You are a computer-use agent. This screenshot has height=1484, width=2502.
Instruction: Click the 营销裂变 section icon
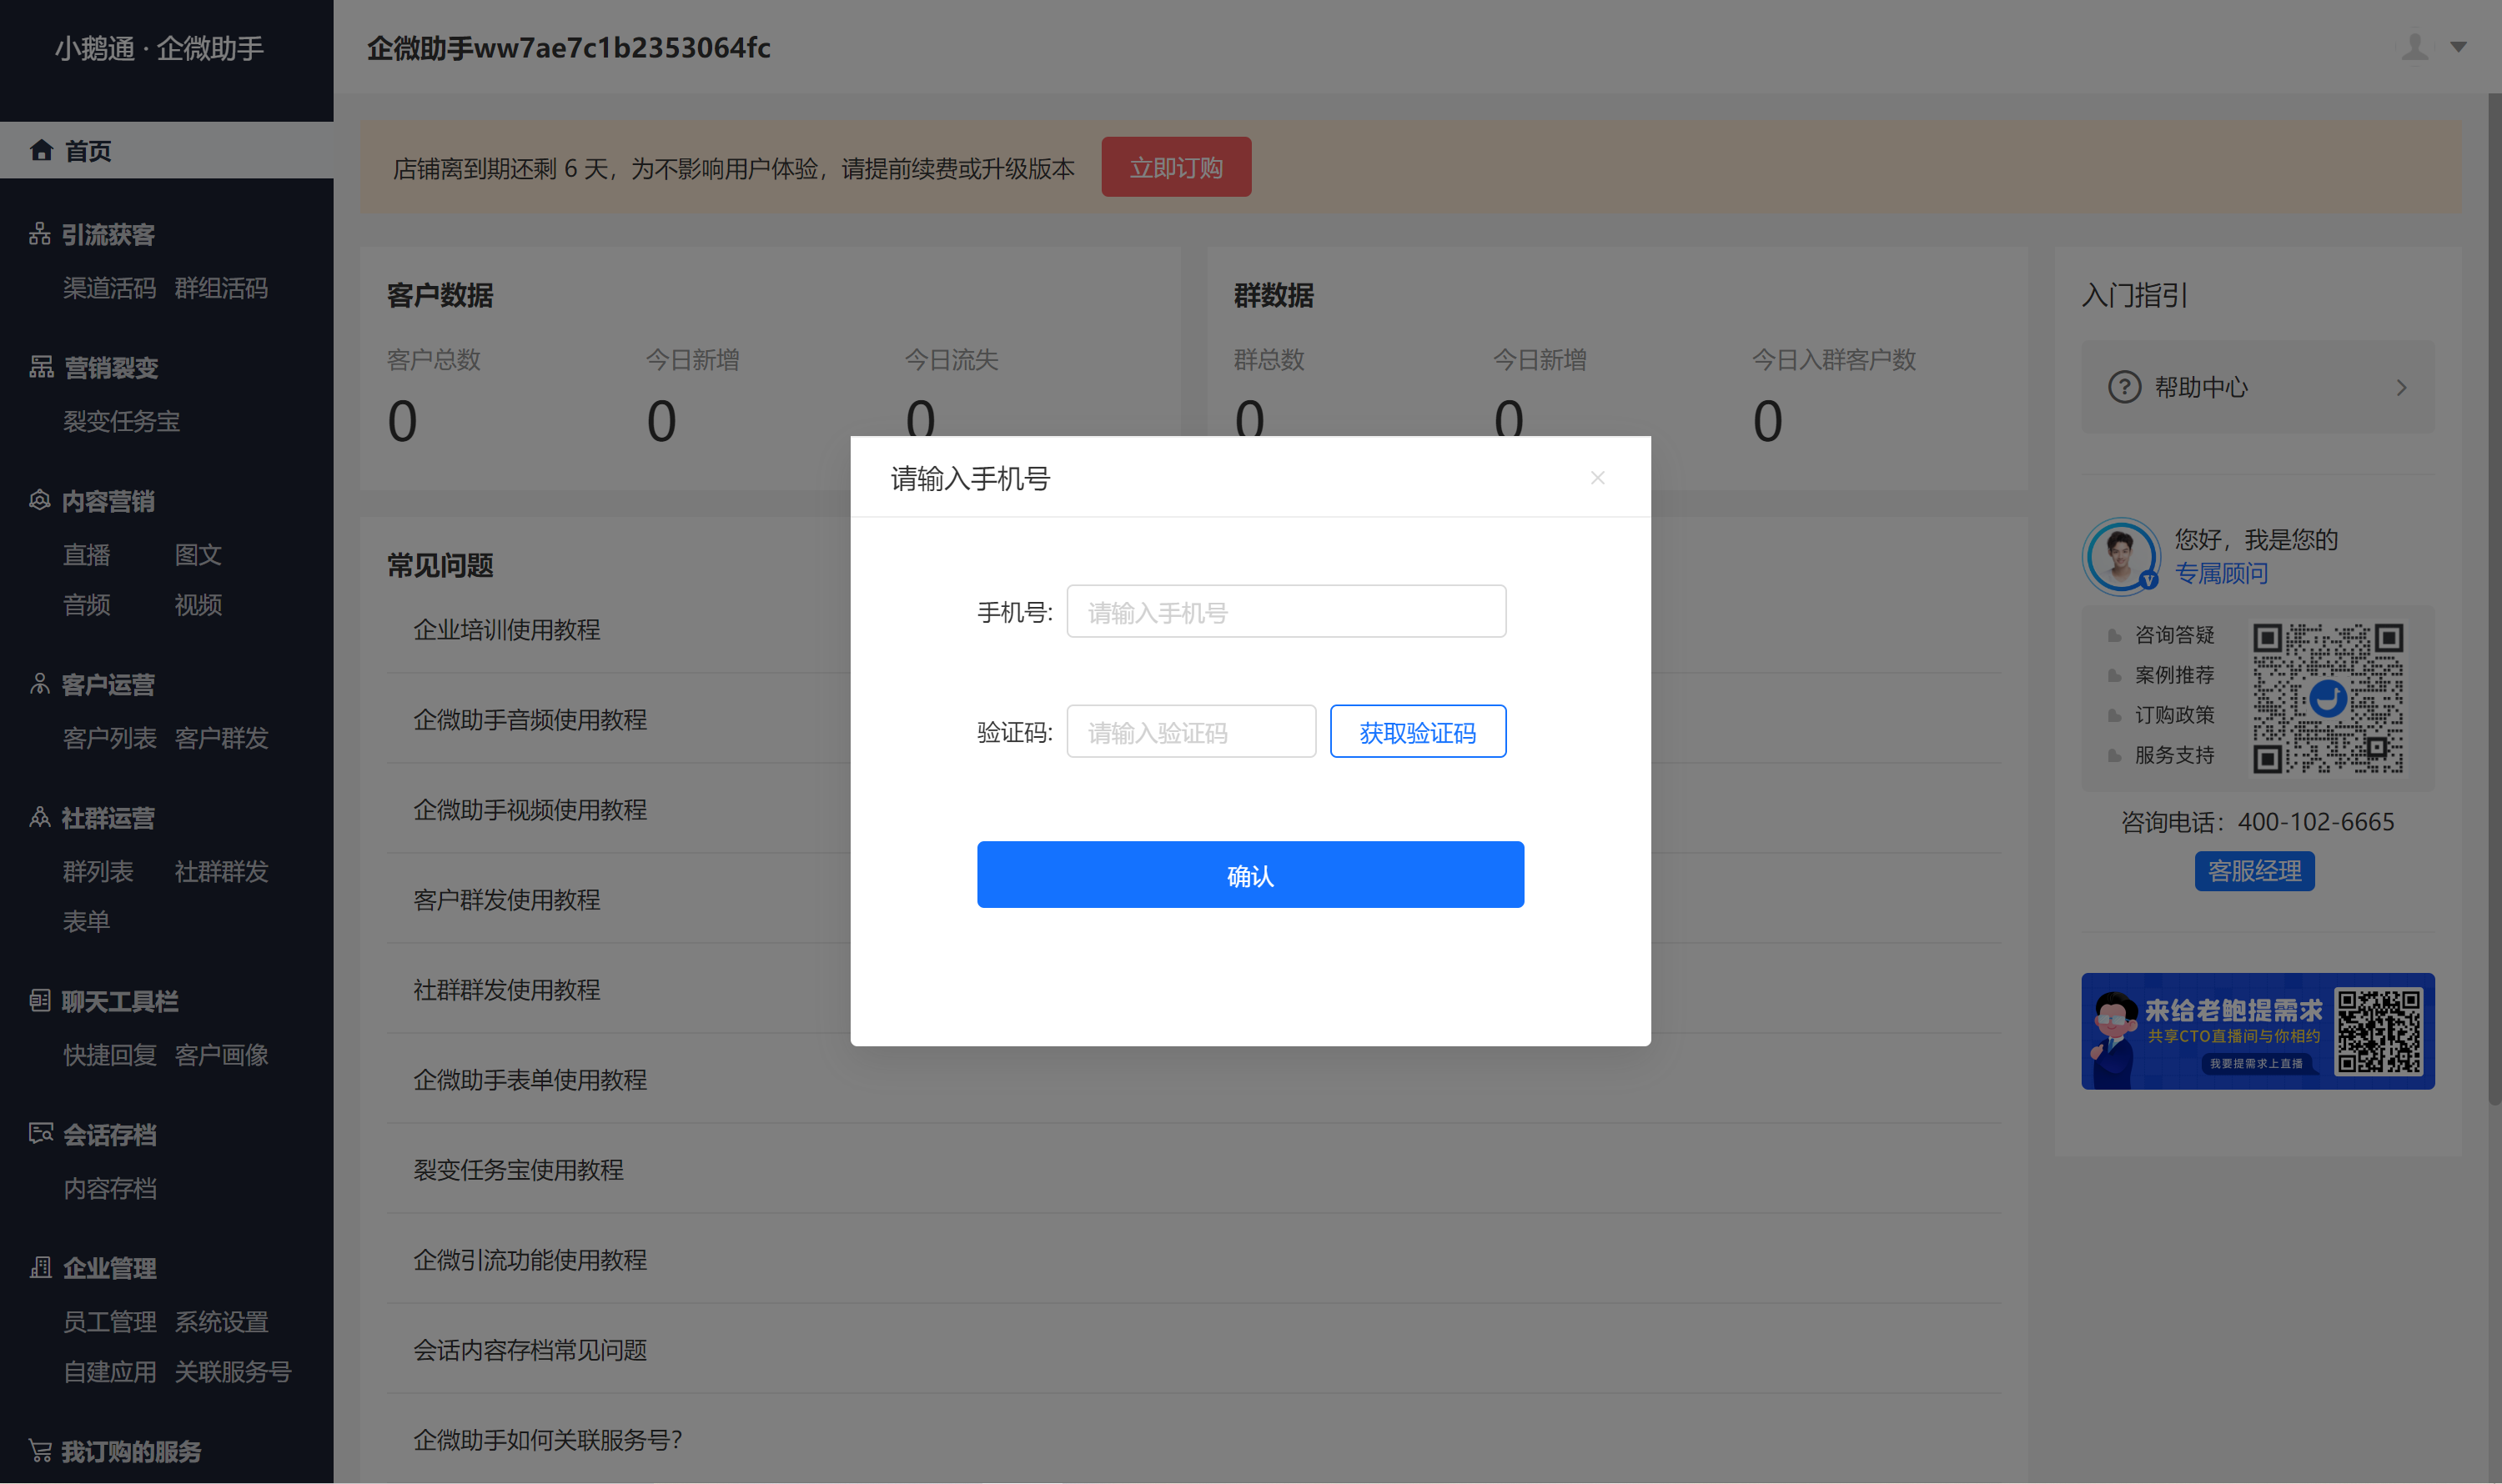tap(41, 367)
